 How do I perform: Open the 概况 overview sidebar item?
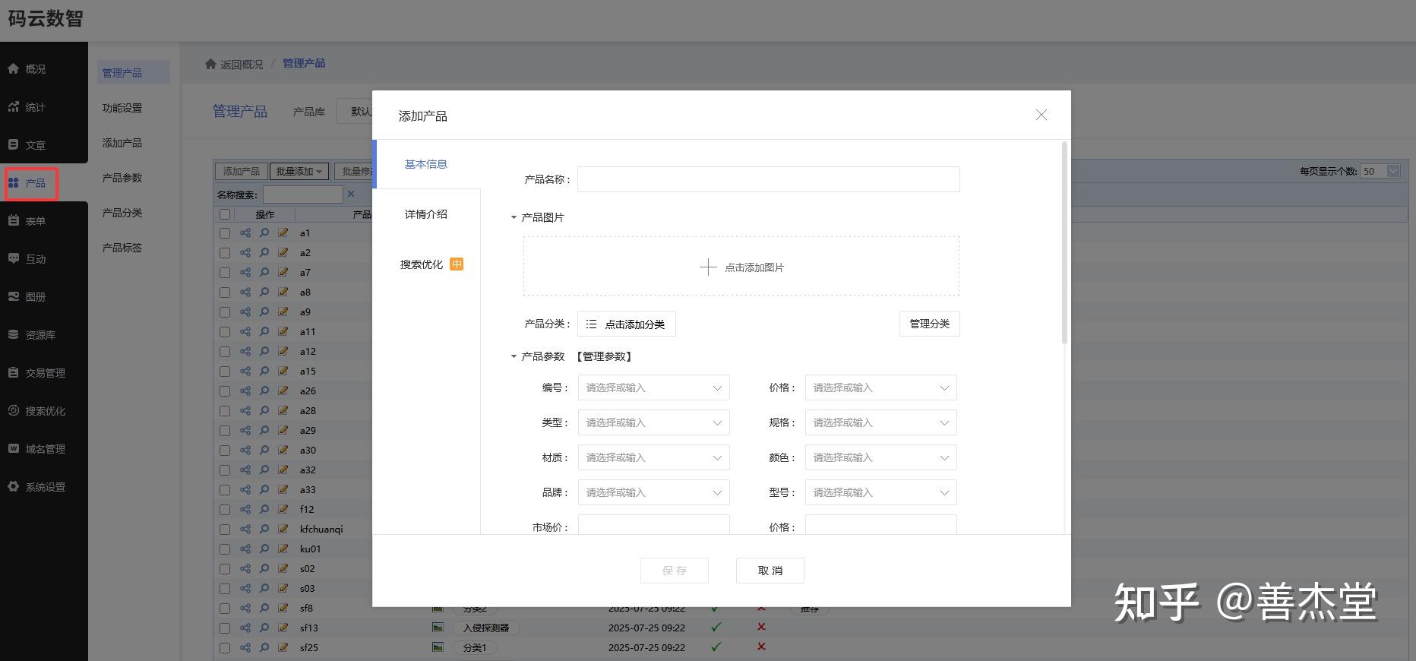tap(27, 69)
